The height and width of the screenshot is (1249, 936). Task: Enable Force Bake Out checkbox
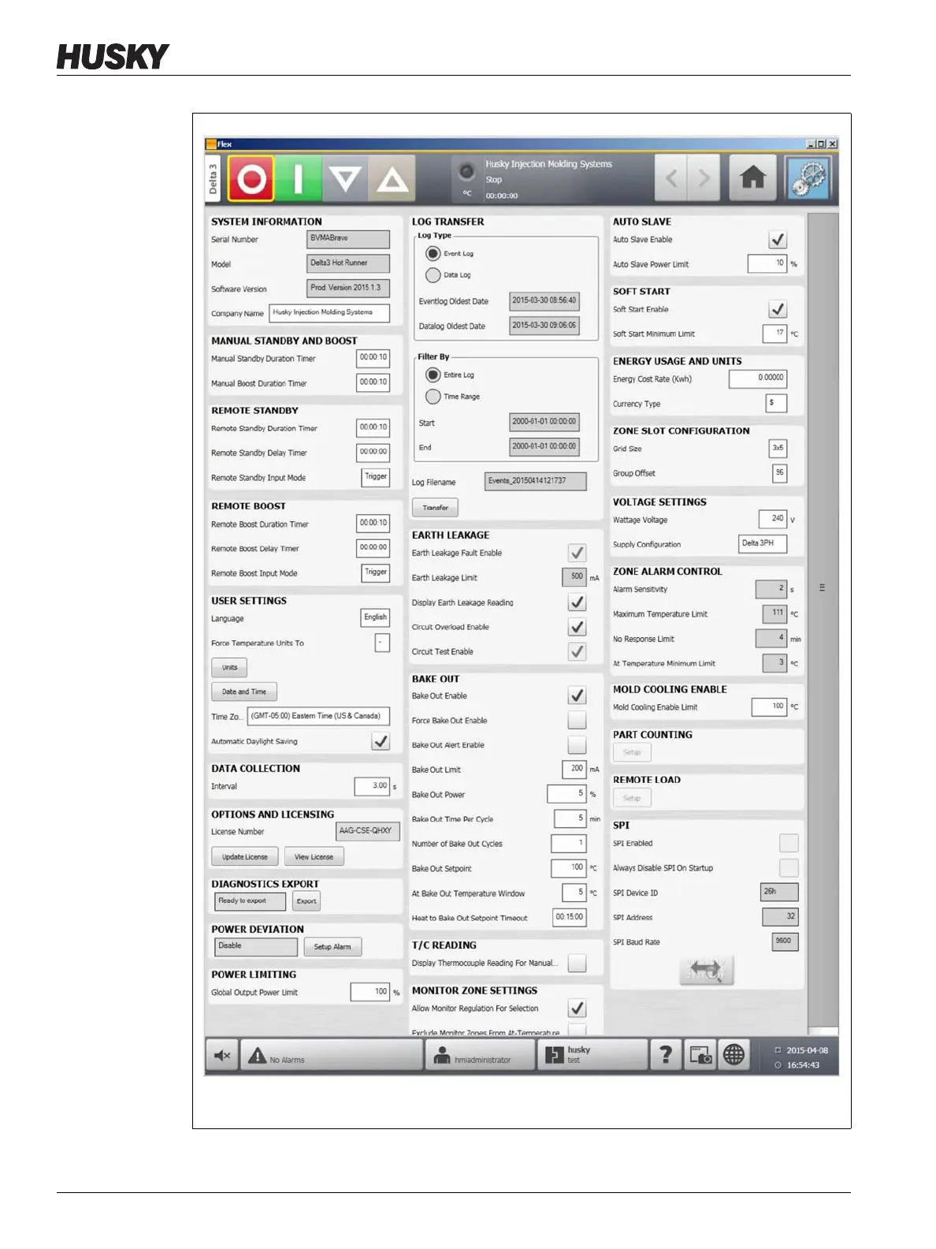click(x=578, y=720)
